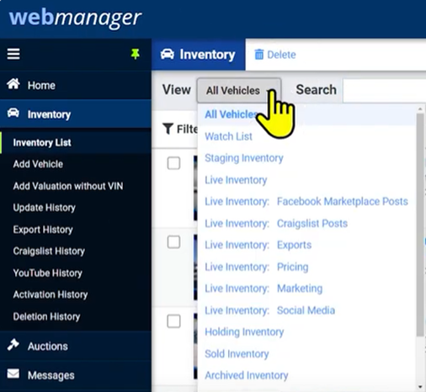Click the car icon beside Inventory in sidebar
Image resolution: width=426 pixels, height=392 pixels.
13,114
